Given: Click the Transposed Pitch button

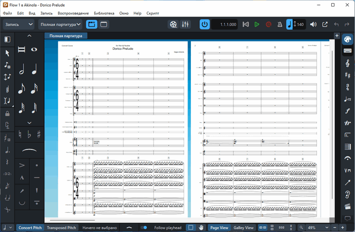Looking at the screenshot, I should click(x=62, y=228).
